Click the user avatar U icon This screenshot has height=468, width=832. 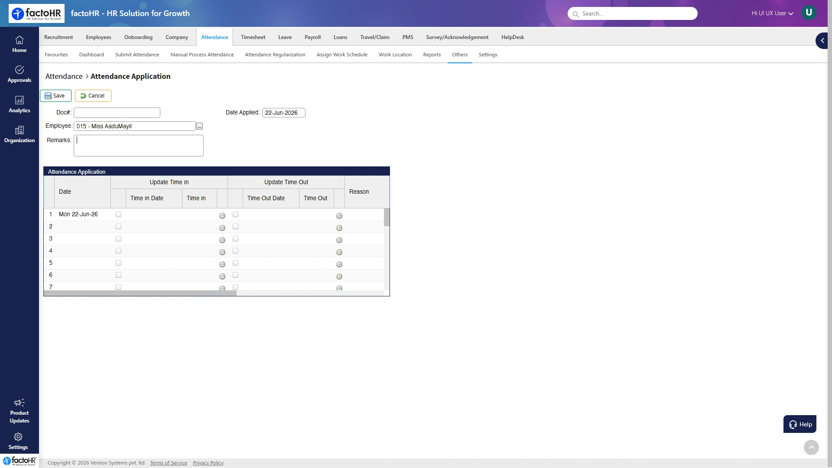tap(809, 13)
